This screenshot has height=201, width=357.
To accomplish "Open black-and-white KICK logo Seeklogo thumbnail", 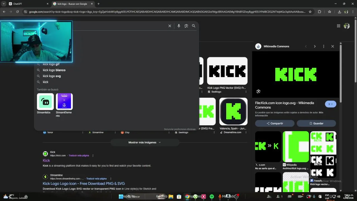I will coord(227,71).
